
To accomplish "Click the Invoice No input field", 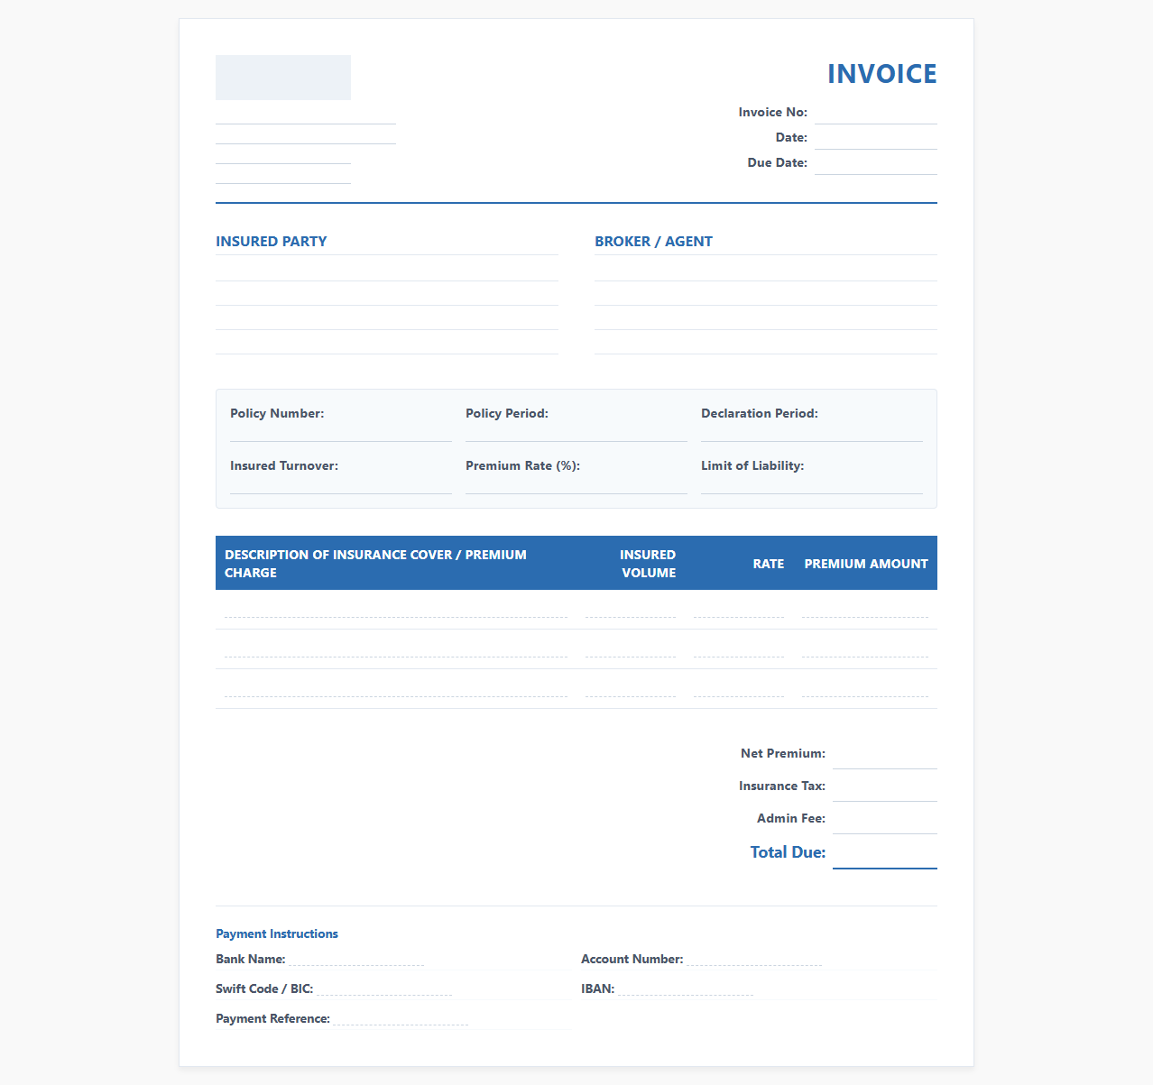I will [x=875, y=113].
